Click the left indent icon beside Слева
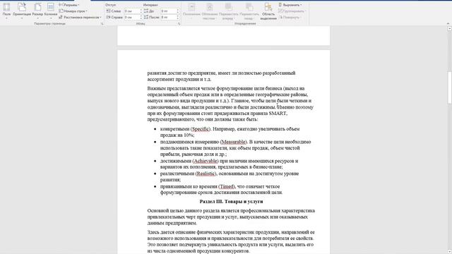This screenshot has height=254, width=452. [108, 11]
